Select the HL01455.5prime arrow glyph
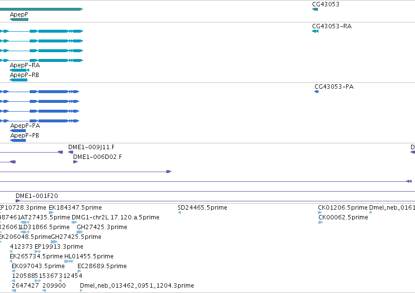This screenshot has width=415, height=293. click(69, 261)
